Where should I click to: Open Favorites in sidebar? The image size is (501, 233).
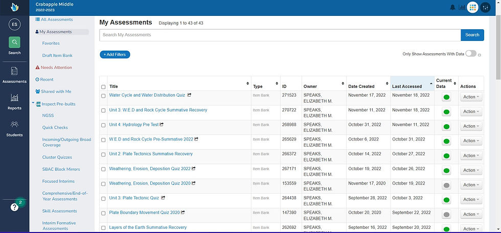click(51, 43)
